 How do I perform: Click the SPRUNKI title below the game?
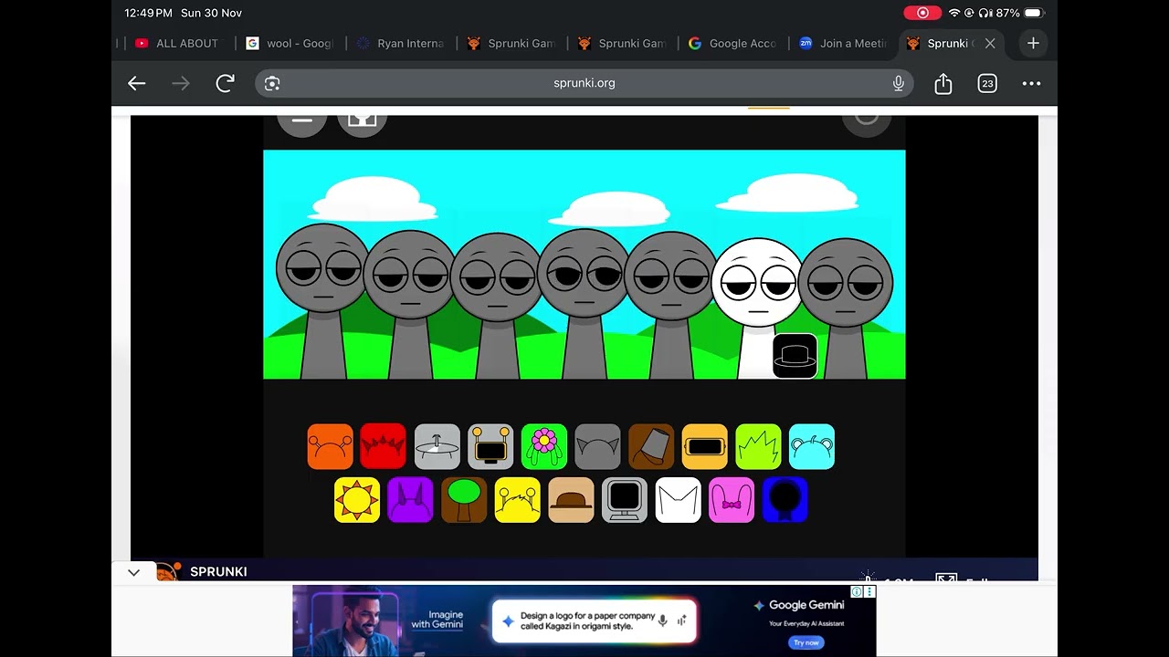(x=218, y=572)
